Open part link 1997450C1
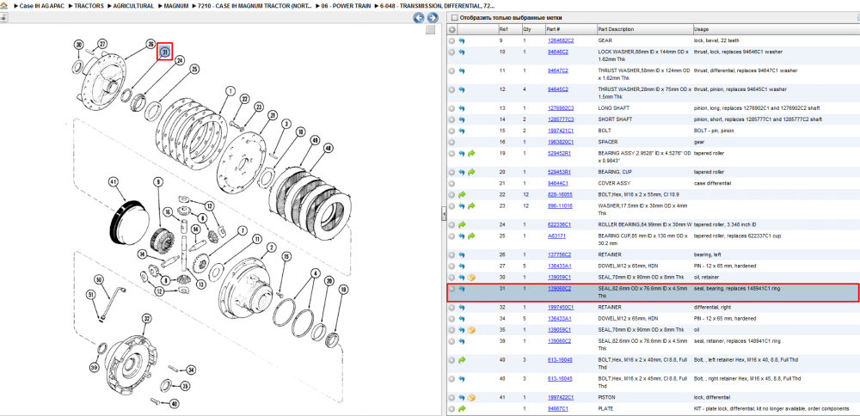 pyautogui.click(x=561, y=308)
